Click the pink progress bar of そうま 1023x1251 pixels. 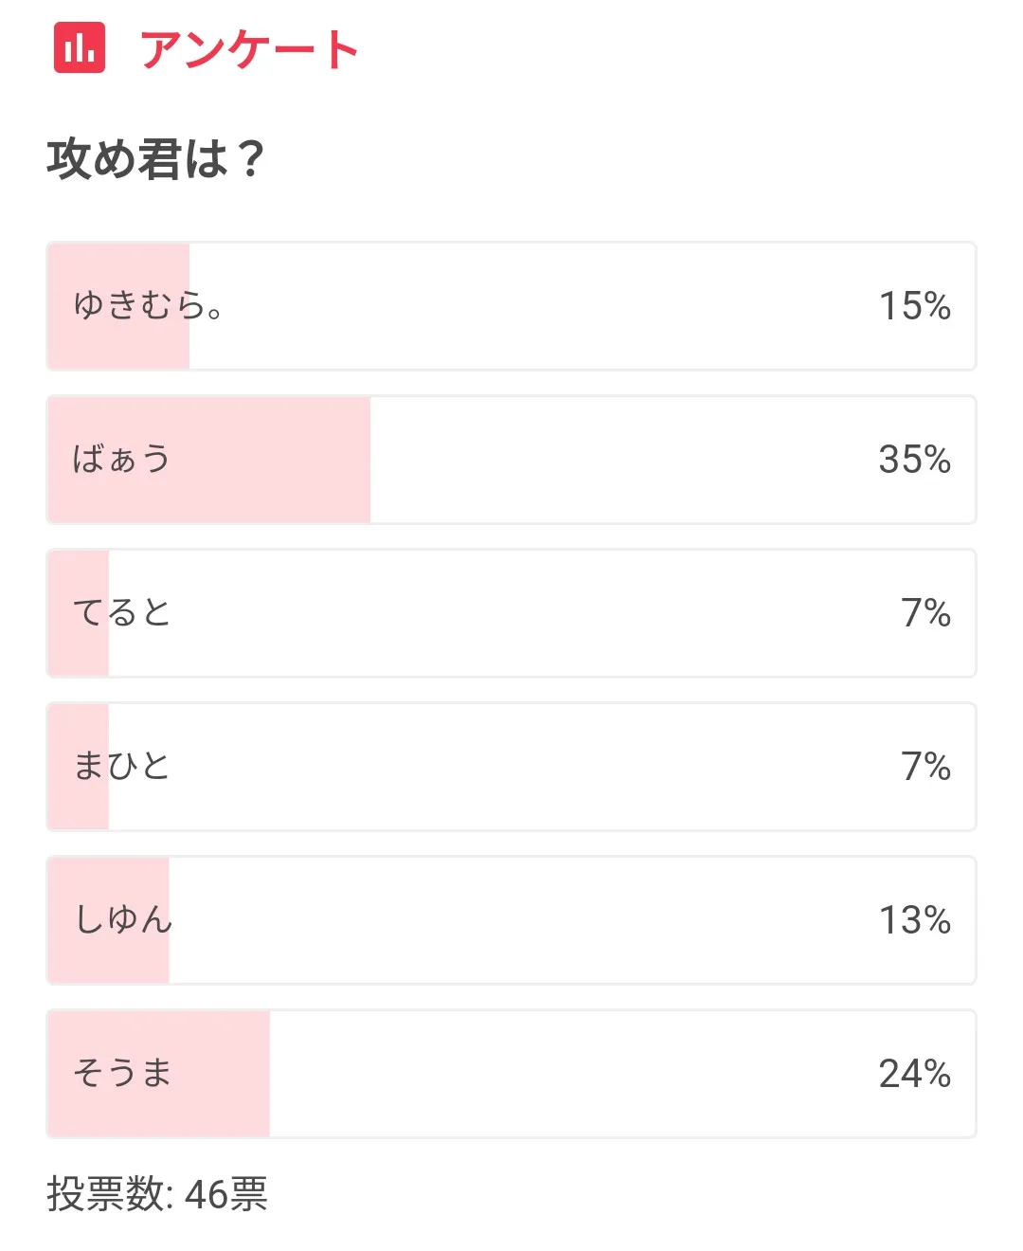[x=159, y=1074]
